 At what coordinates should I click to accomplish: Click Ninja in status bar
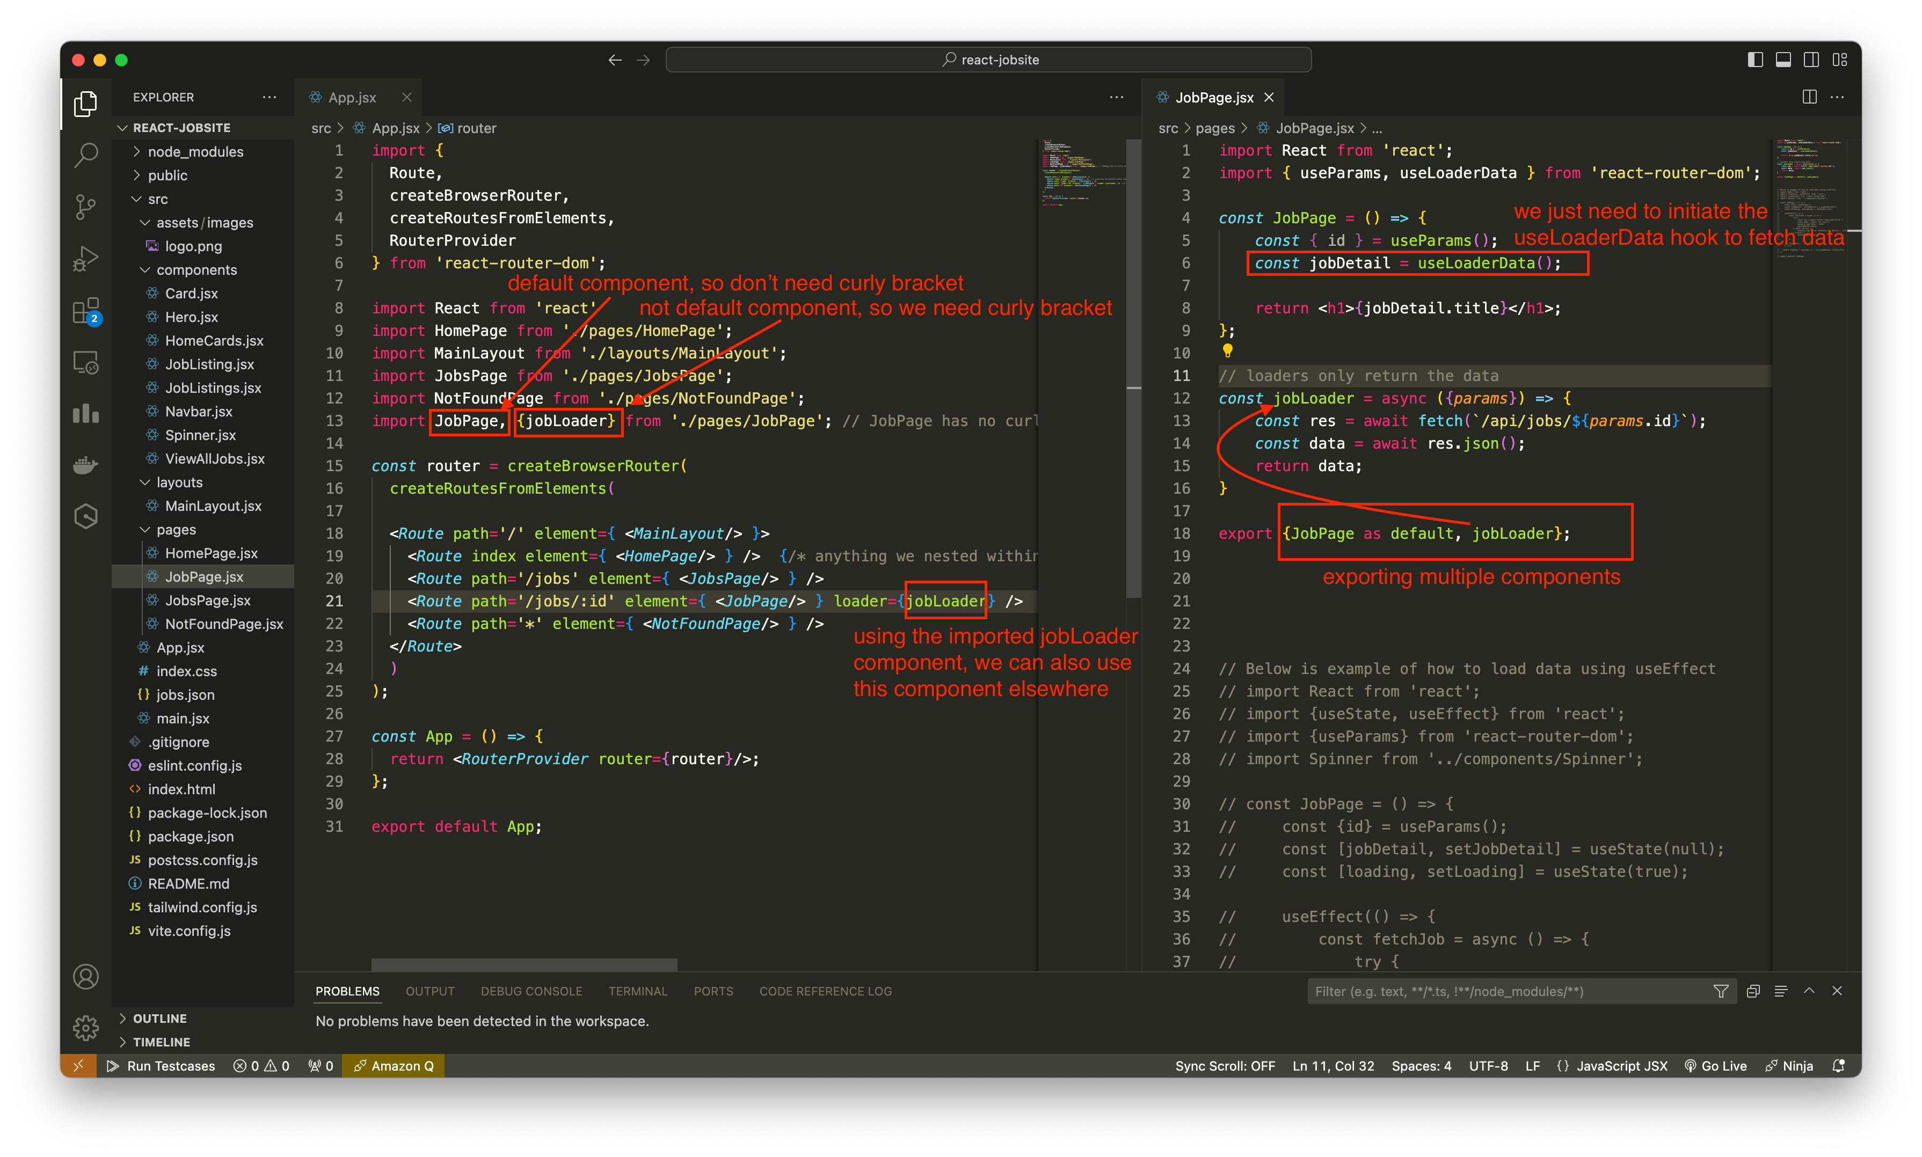pos(1789,1066)
